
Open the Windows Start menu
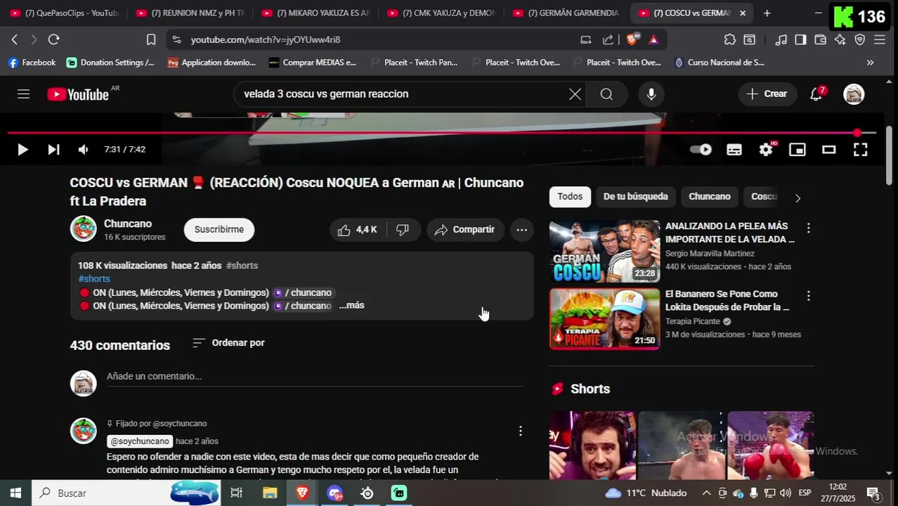point(15,493)
